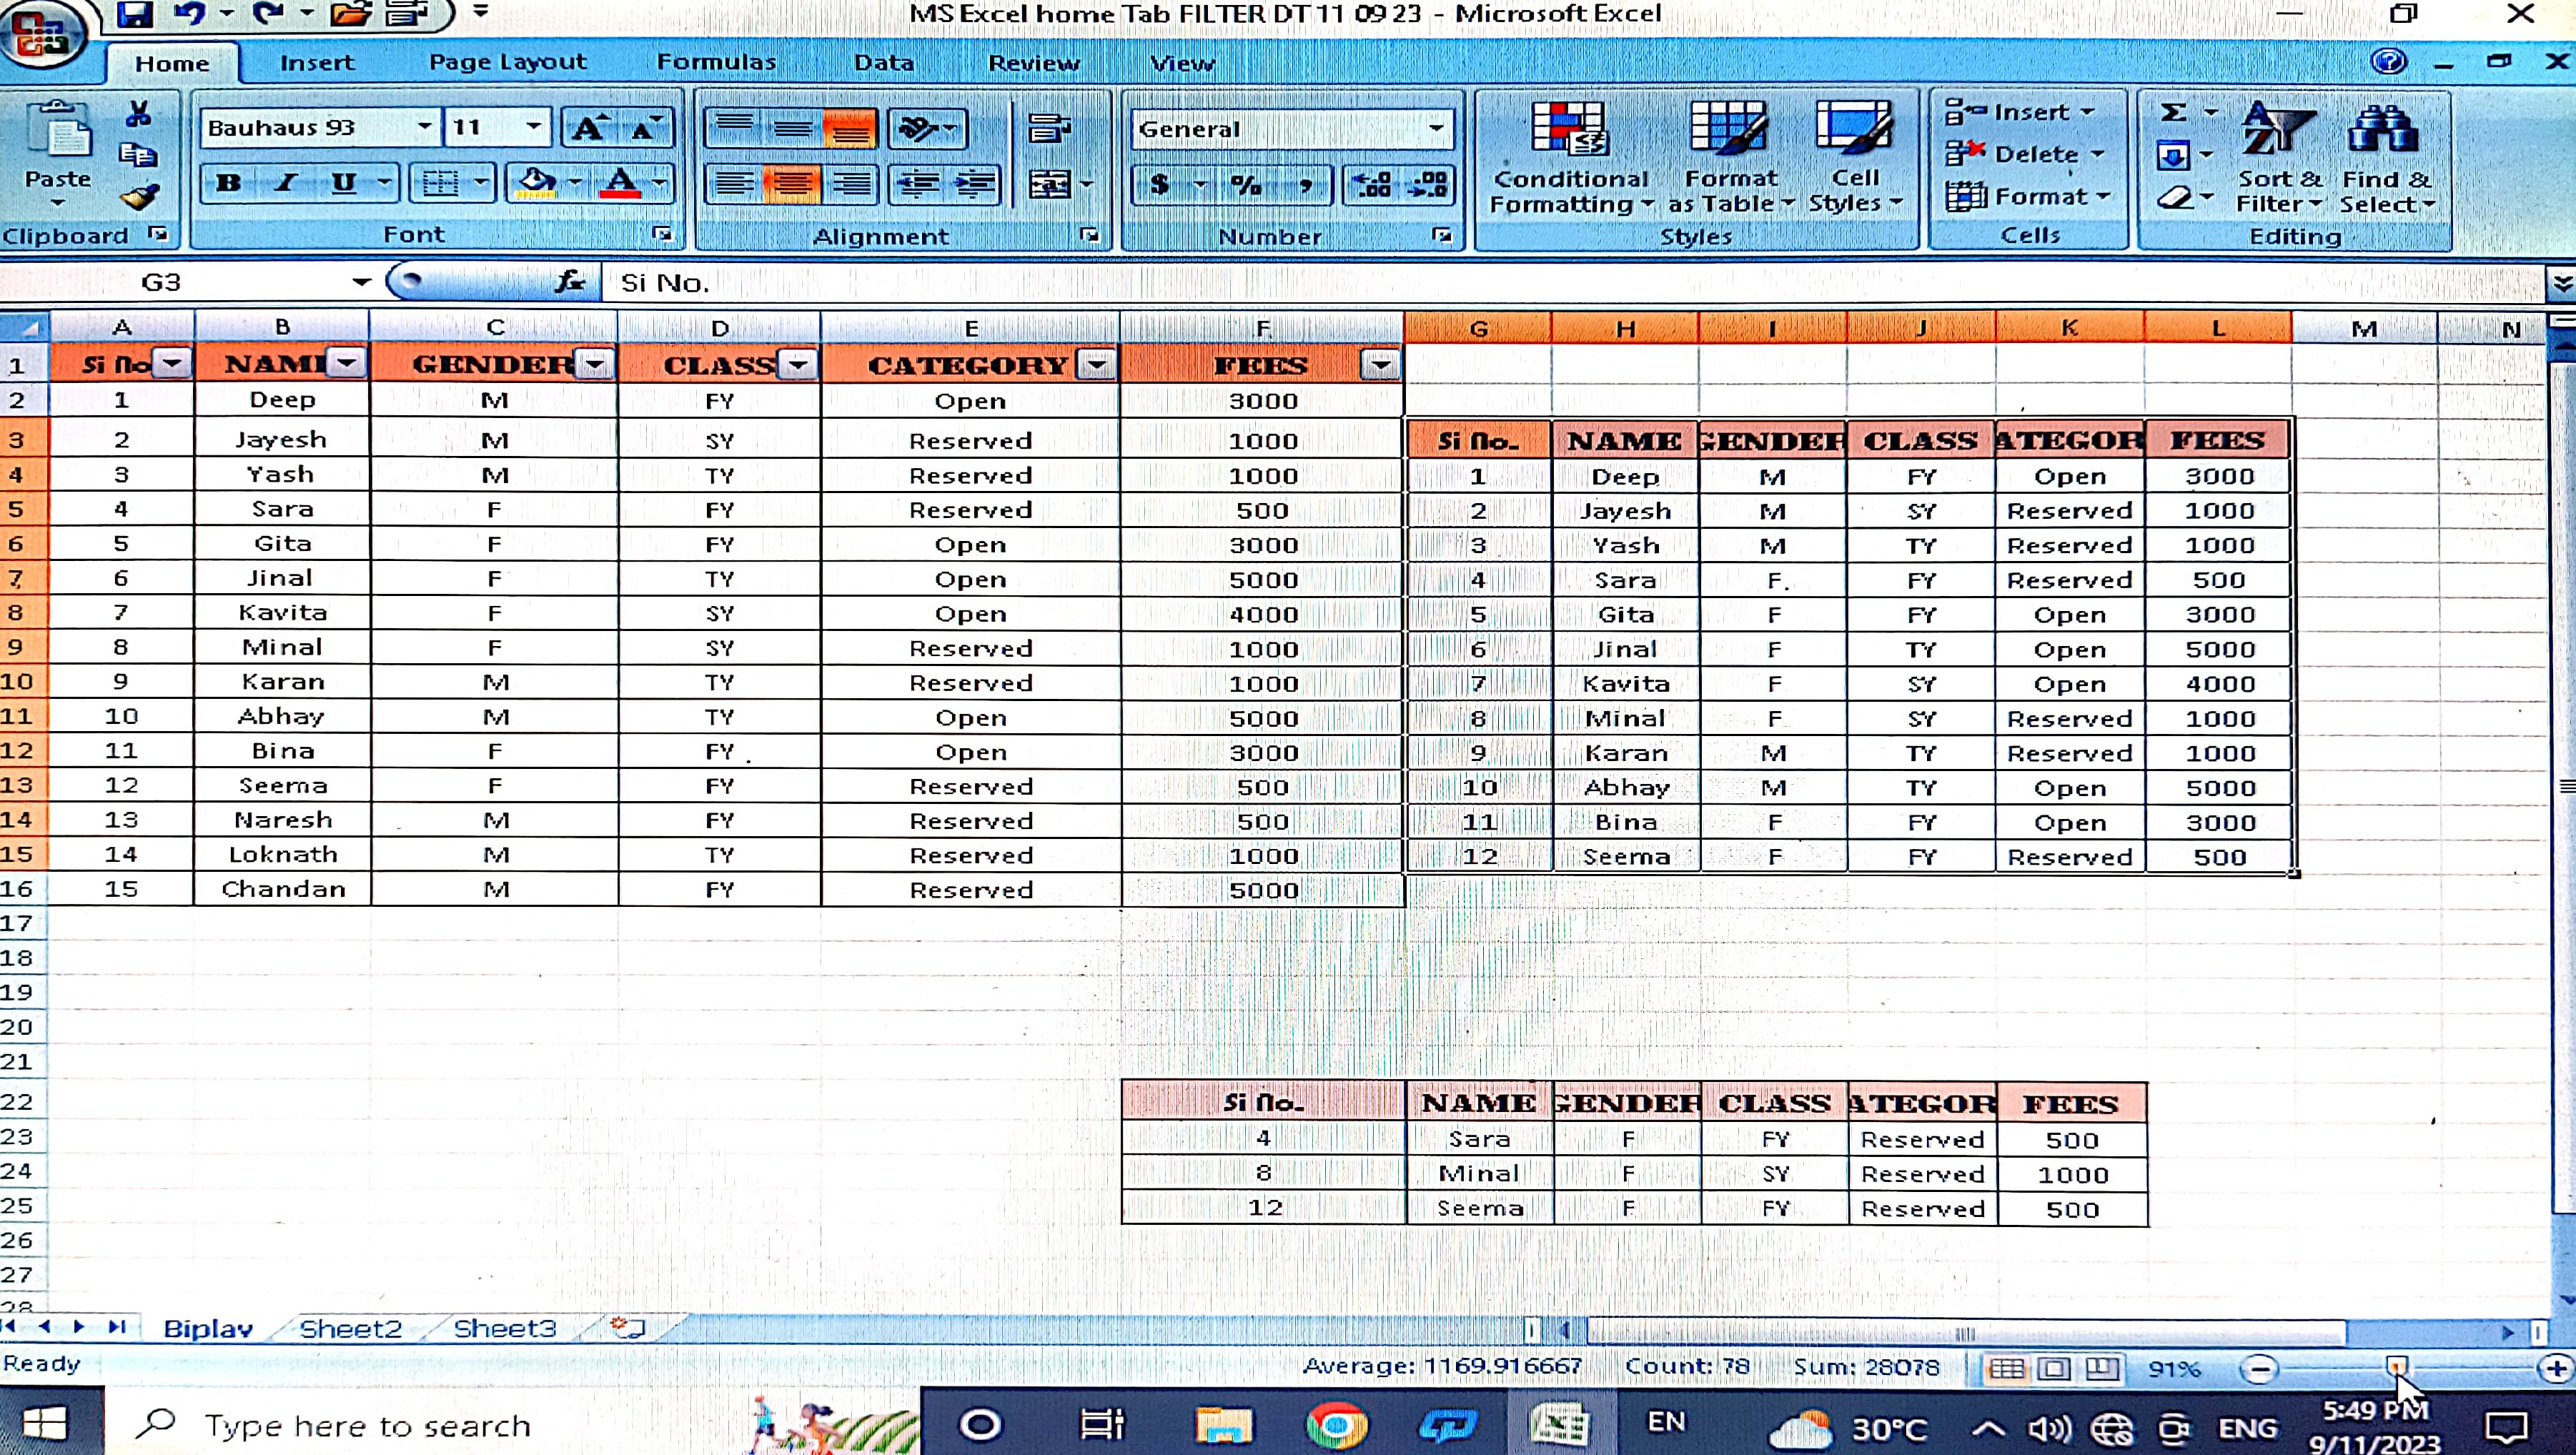
Task: Click the AutoSum sigma icon
Action: [x=2173, y=112]
